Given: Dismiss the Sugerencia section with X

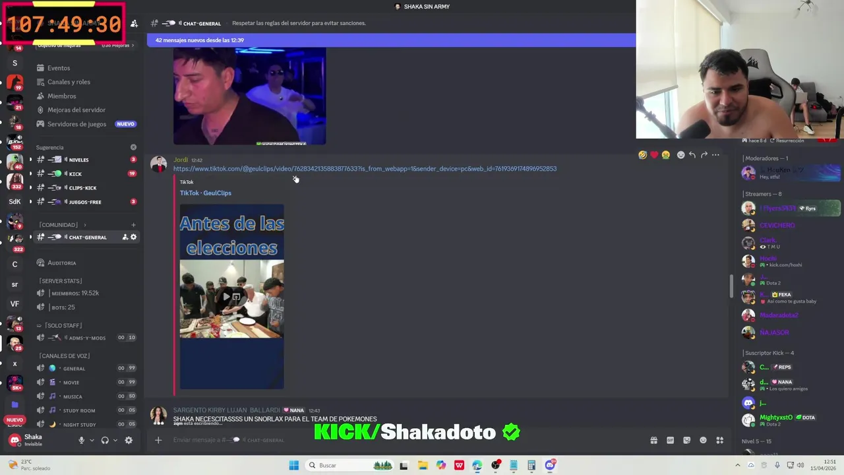Looking at the screenshot, I should (133, 147).
